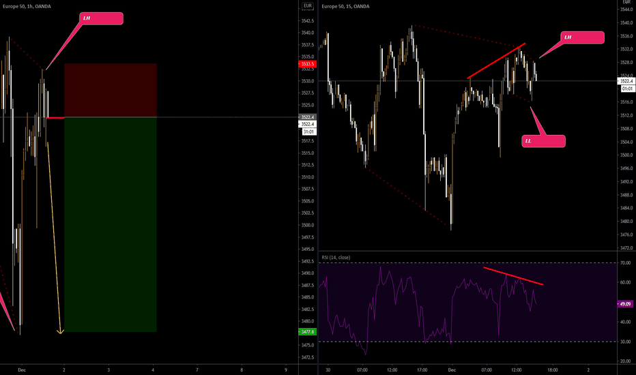Select the LL callout label
This screenshot has height=375, width=636.
tap(543, 141)
